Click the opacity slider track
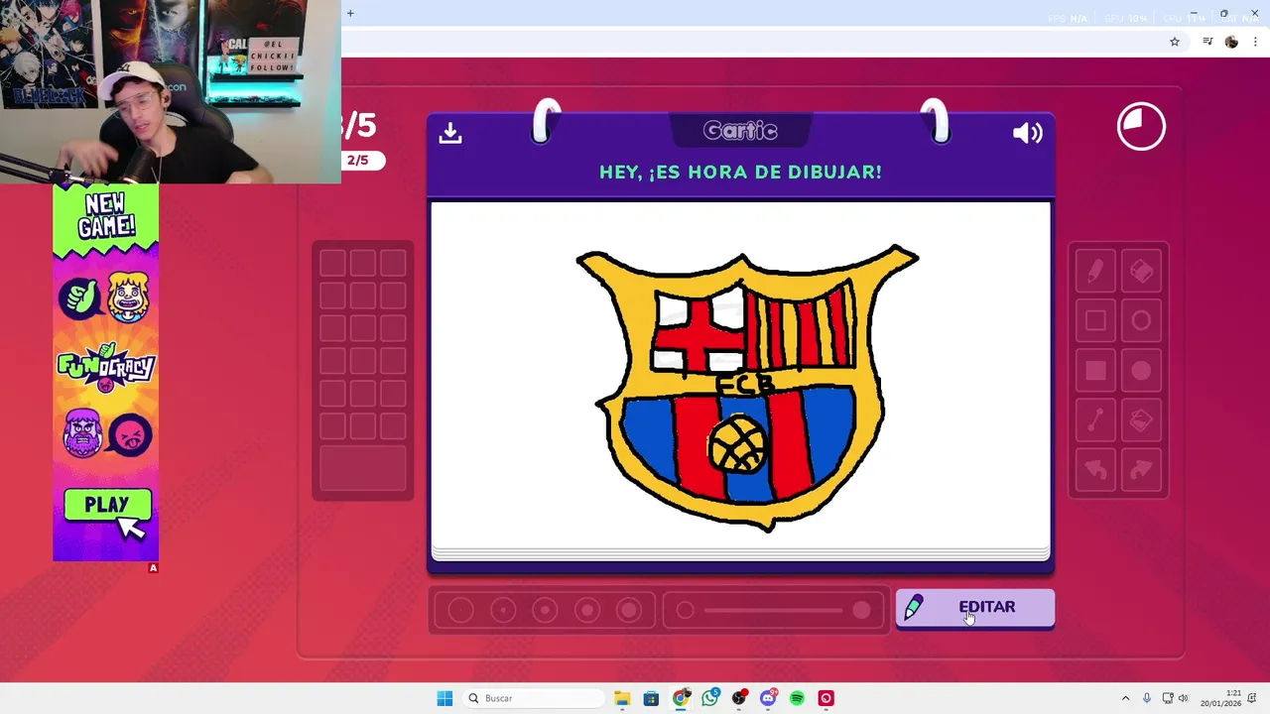This screenshot has height=714, width=1270. (x=774, y=611)
